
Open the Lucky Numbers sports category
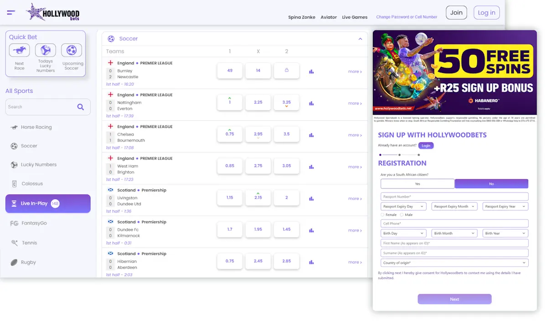click(x=40, y=164)
